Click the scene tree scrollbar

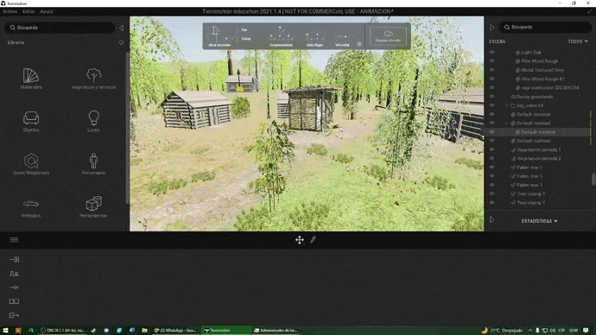point(593,179)
